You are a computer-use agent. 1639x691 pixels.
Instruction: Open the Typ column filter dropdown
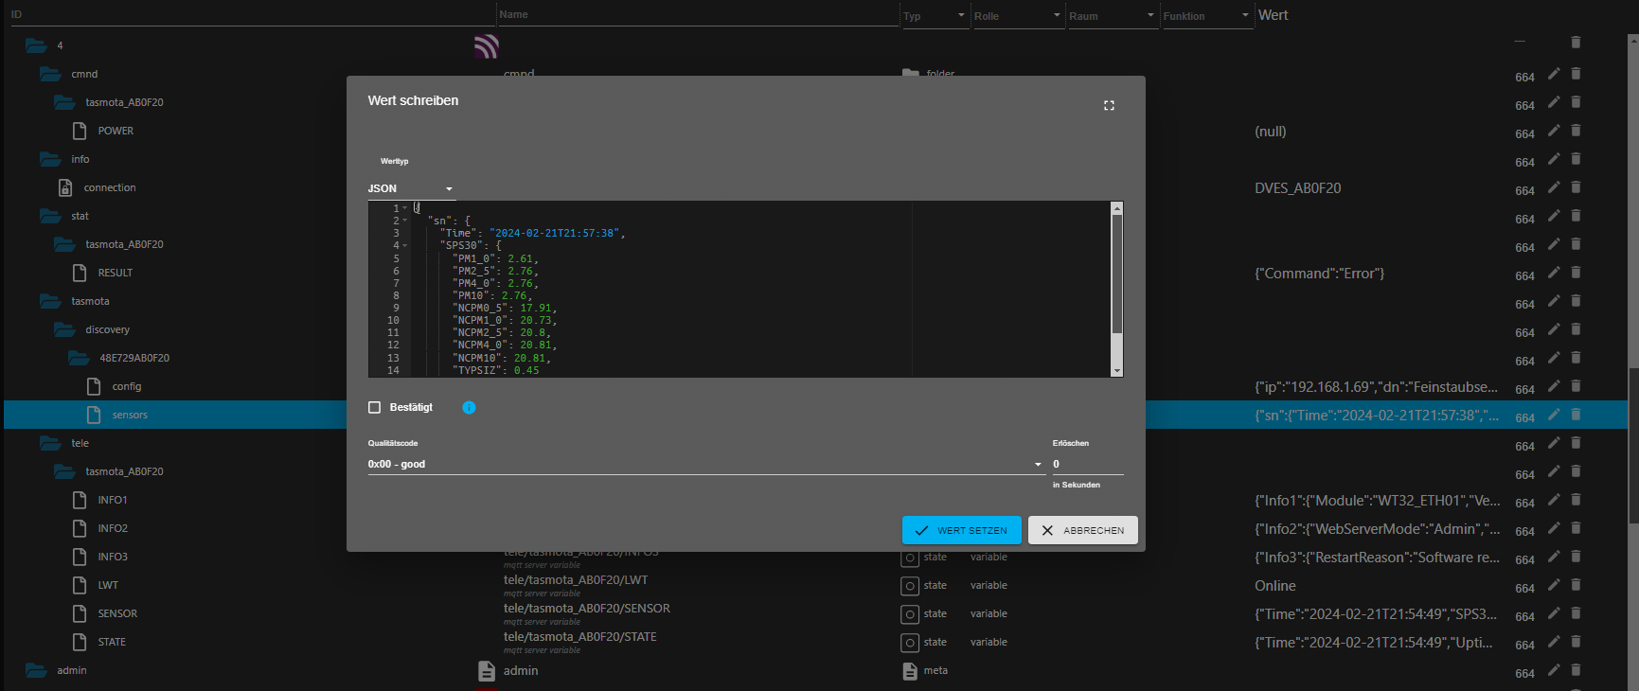(935, 16)
